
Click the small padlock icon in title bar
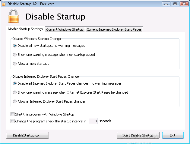click(x=4, y=4)
